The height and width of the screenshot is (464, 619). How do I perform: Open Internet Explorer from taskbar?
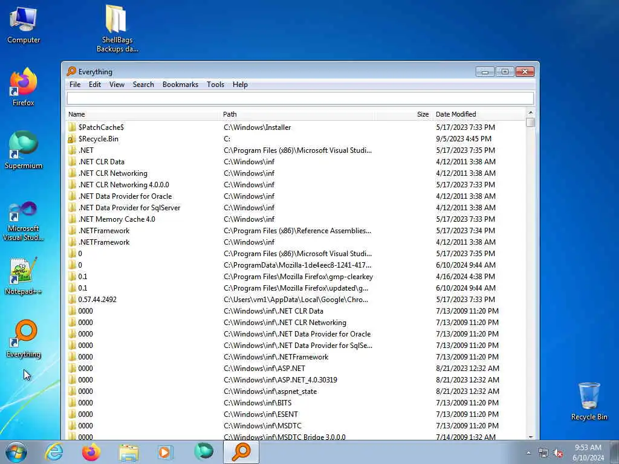coord(54,452)
